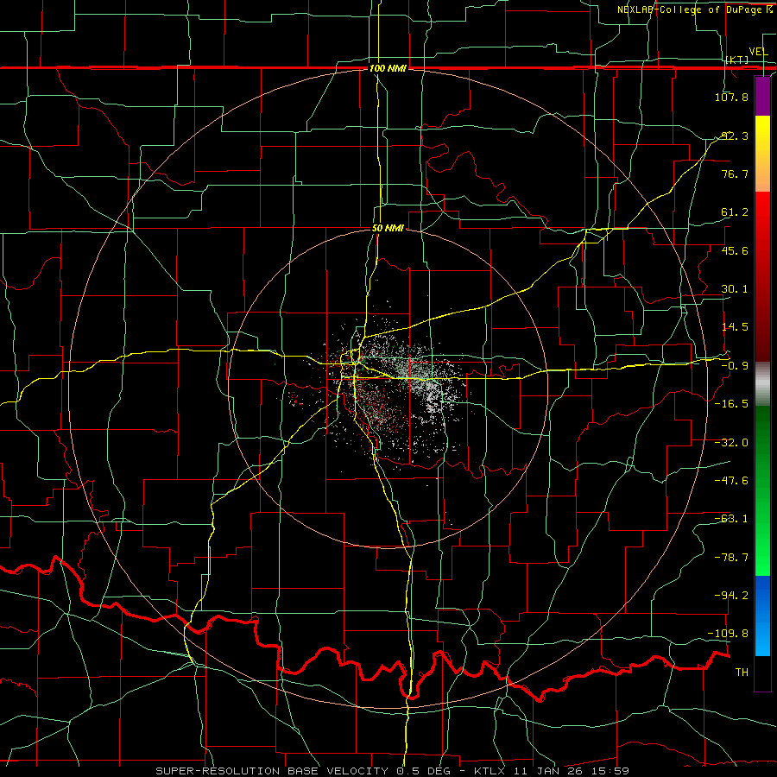Click the [KT] units label
This screenshot has width=777, height=777.
737,60
